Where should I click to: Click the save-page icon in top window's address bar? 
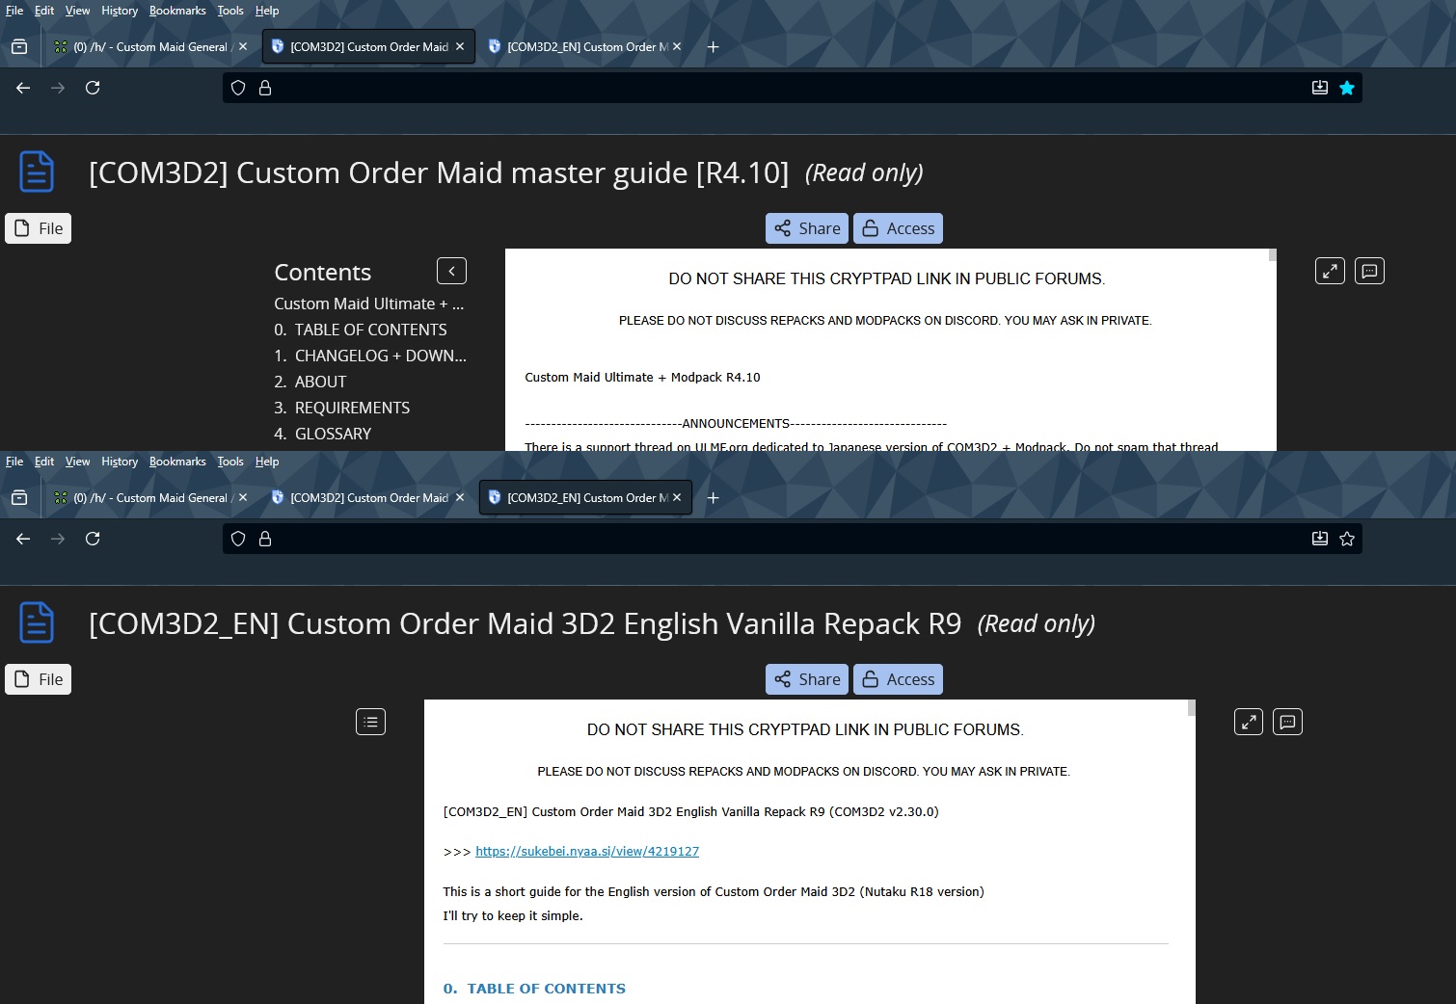pyautogui.click(x=1320, y=88)
